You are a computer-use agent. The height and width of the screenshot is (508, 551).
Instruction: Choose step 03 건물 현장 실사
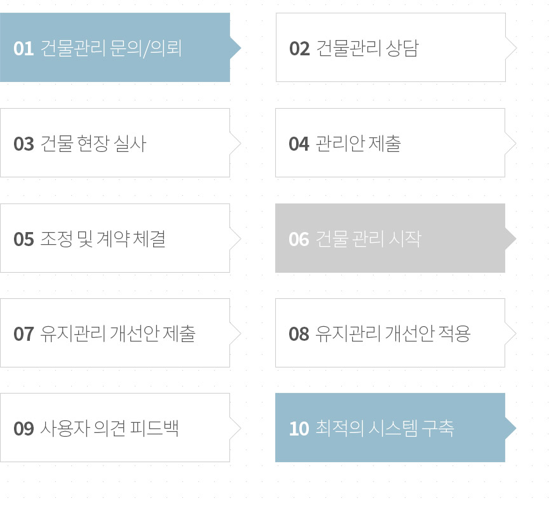[x=115, y=142]
